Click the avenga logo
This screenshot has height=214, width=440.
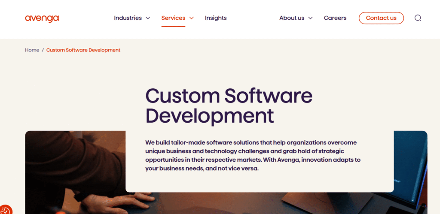click(x=42, y=18)
